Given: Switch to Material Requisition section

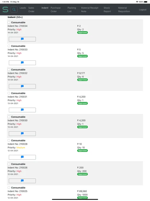Looking at the screenshot, I should [124, 10].
